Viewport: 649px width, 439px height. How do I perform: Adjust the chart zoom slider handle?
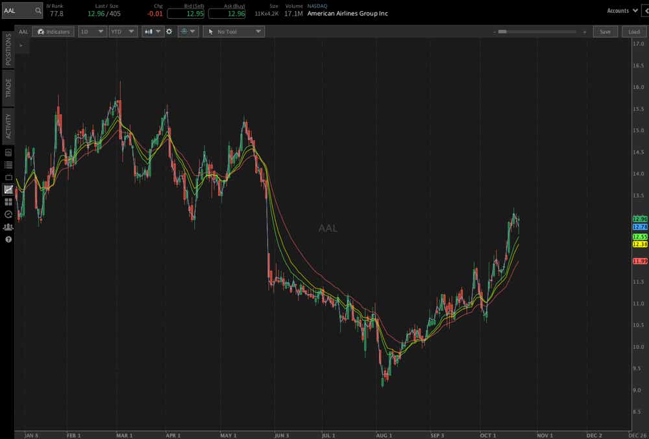[502, 31]
